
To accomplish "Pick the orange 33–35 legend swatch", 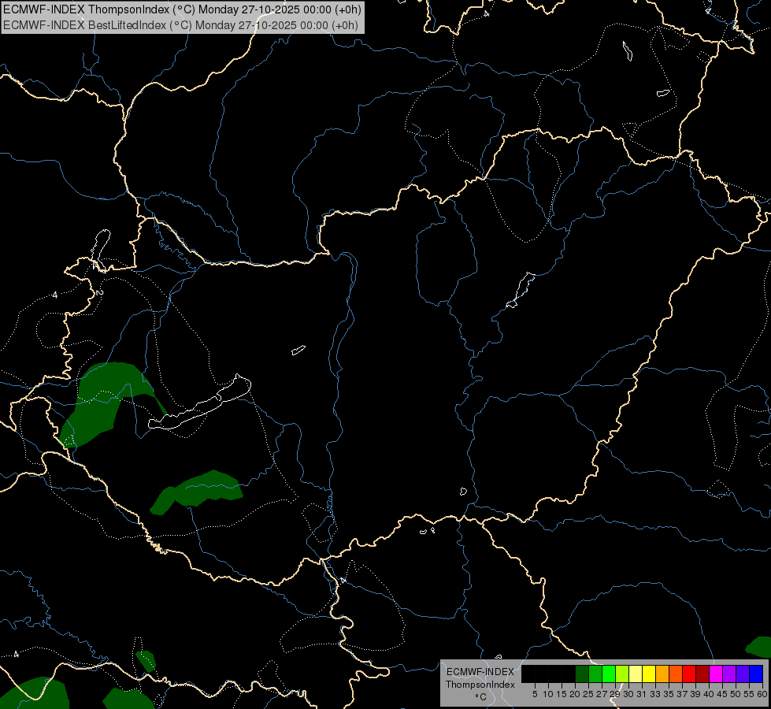I will (662, 674).
